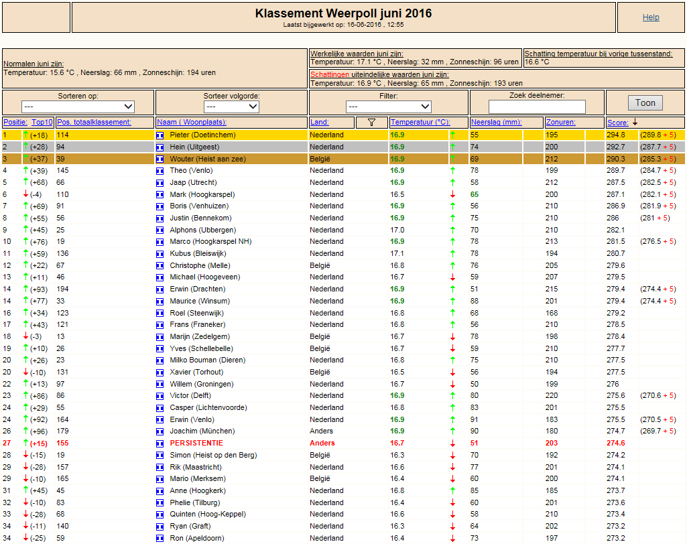Click the blue icon before PERSISTENTIE

(160, 444)
